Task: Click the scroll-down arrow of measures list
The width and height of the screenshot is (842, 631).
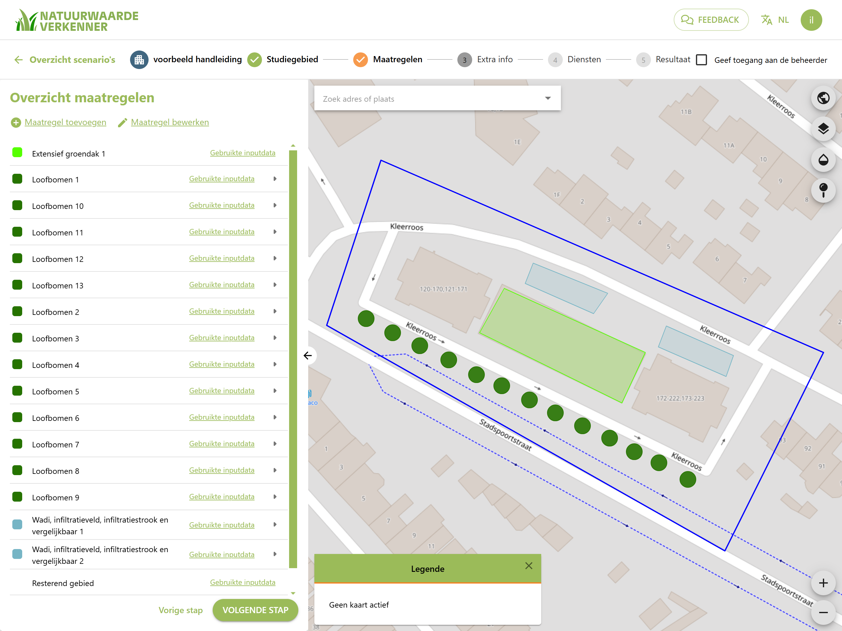Action: click(293, 593)
